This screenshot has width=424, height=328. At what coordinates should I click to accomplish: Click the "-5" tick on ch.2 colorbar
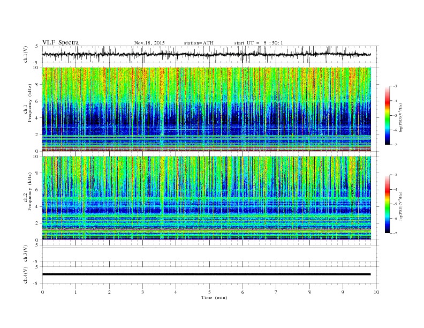395,204
